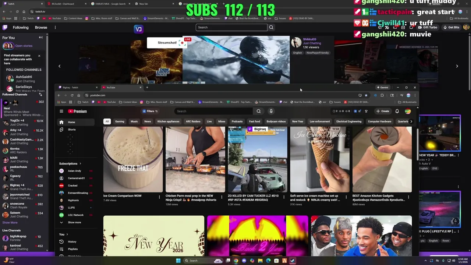The image size is (471, 265).
Task: Sort Twitch Followed Channels list
Action: [x=40, y=95]
